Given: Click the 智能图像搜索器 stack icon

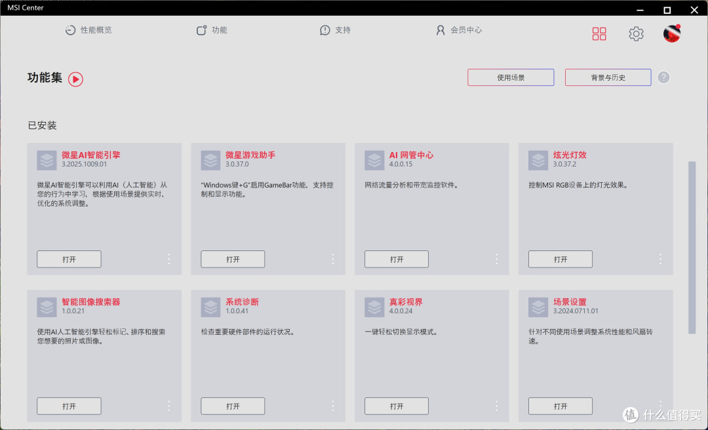Looking at the screenshot, I should coord(47,307).
